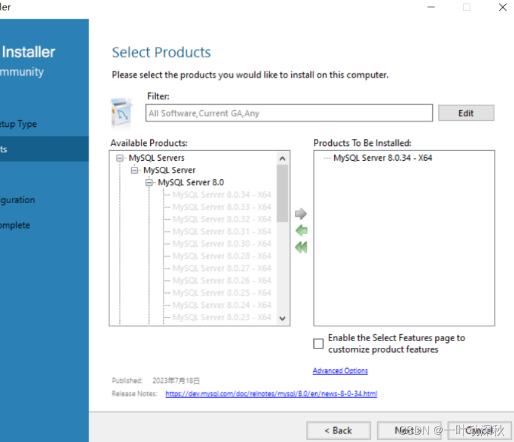The width and height of the screenshot is (514, 442).
Task: Select the MySQL Server 8.0 label
Action: tap(191, 183)
